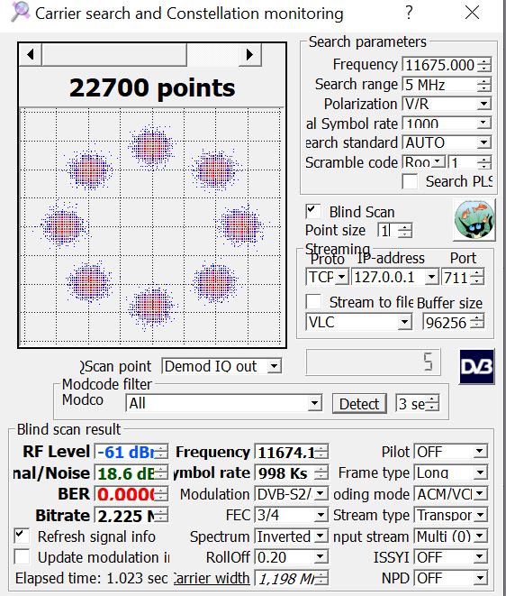Open Search standard AUTO dropdown
This screenshot has width=506, height=596.
click(x=483, y=142)
